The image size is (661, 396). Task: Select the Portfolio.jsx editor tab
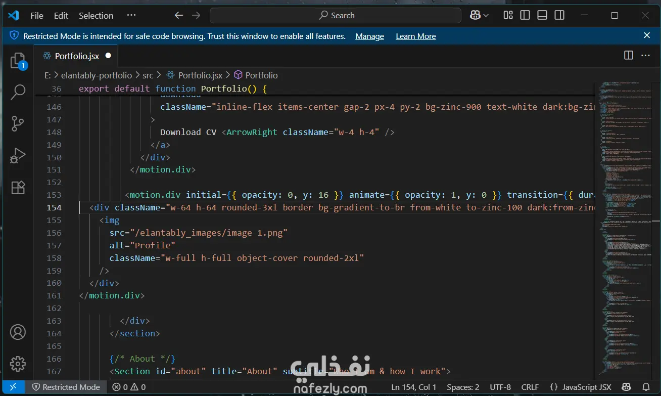(76, 56)
